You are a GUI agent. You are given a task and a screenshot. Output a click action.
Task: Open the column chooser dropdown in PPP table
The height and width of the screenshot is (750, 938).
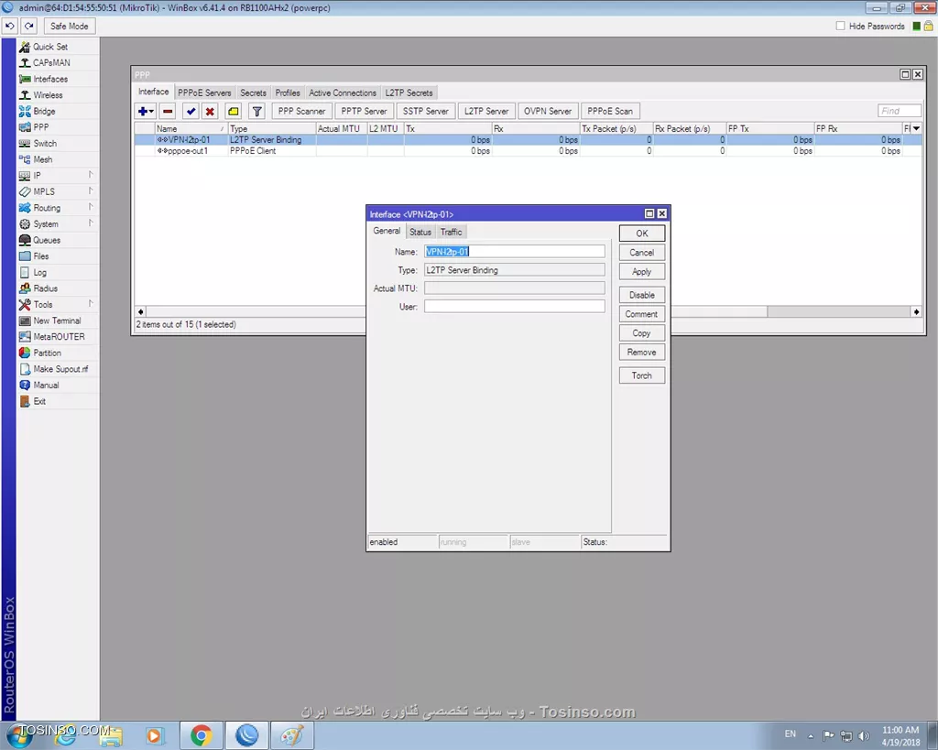tap(916, 128)
